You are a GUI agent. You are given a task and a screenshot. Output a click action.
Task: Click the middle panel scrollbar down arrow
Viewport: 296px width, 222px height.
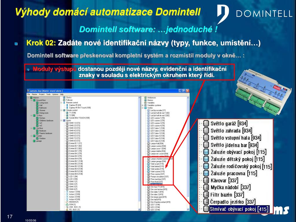[140, 209]
